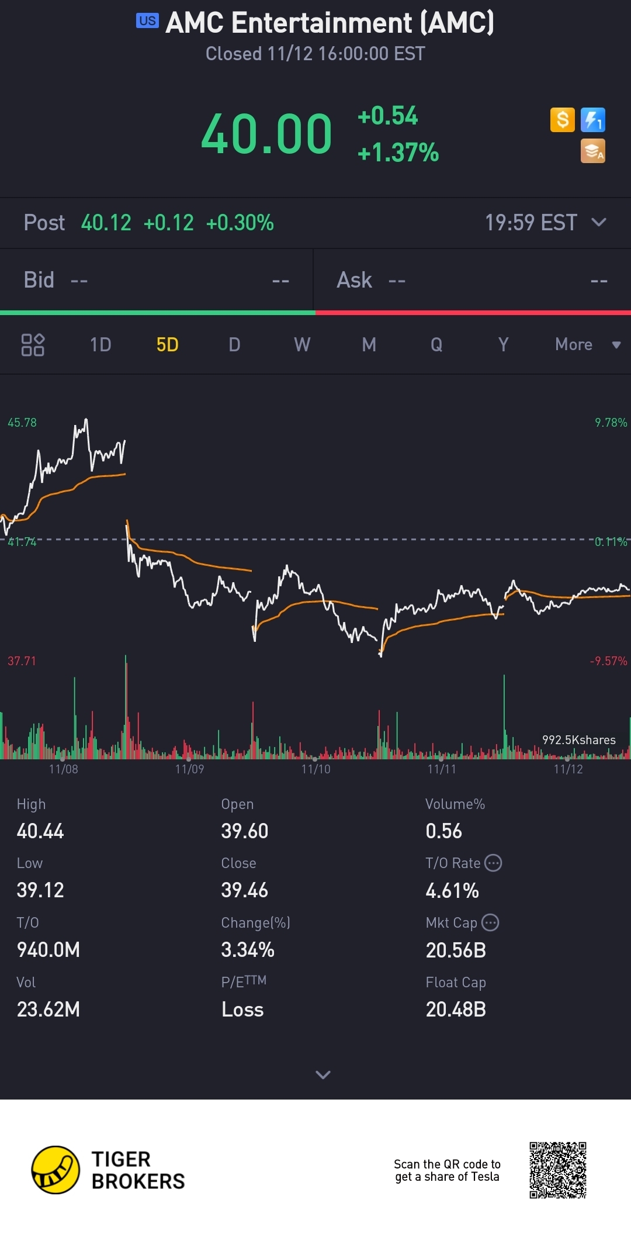Tap the High value 40.44
631x1241 pixels.
[40, 831]
